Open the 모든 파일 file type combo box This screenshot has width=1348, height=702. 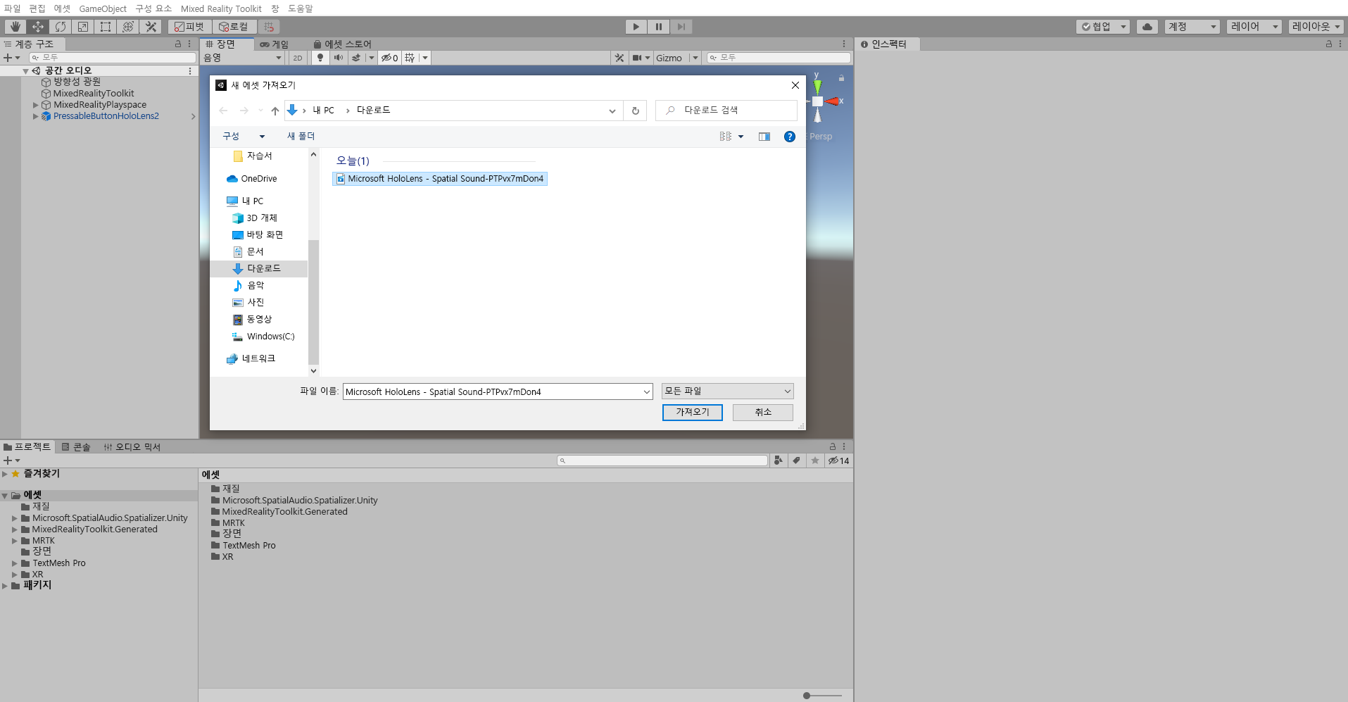728,391
